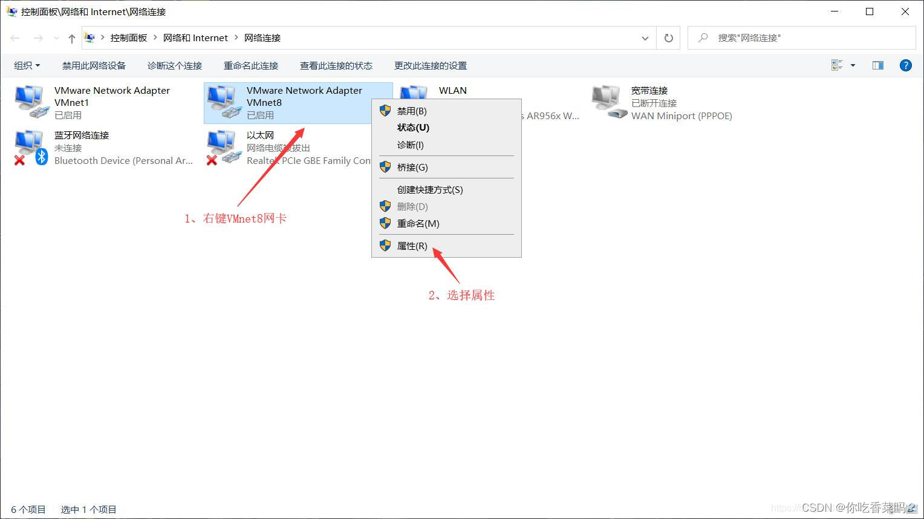Toggle the preview pane icon
The image size is (924, 519).
click(878, 65)
